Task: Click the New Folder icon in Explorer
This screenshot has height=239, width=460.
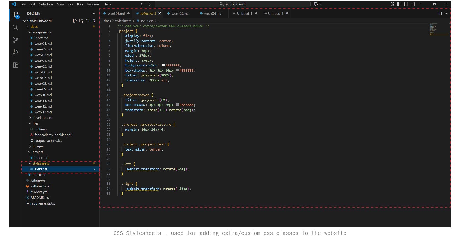Action: pos(81,21)
